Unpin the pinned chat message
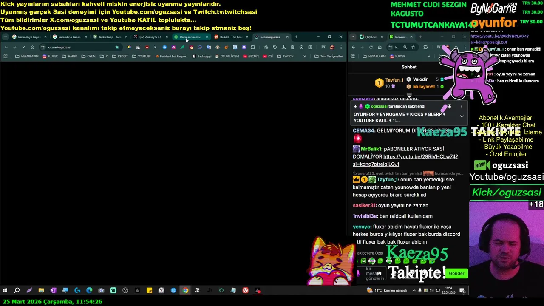The width and height of the screenshot is (544, 306). coord(450,106)
